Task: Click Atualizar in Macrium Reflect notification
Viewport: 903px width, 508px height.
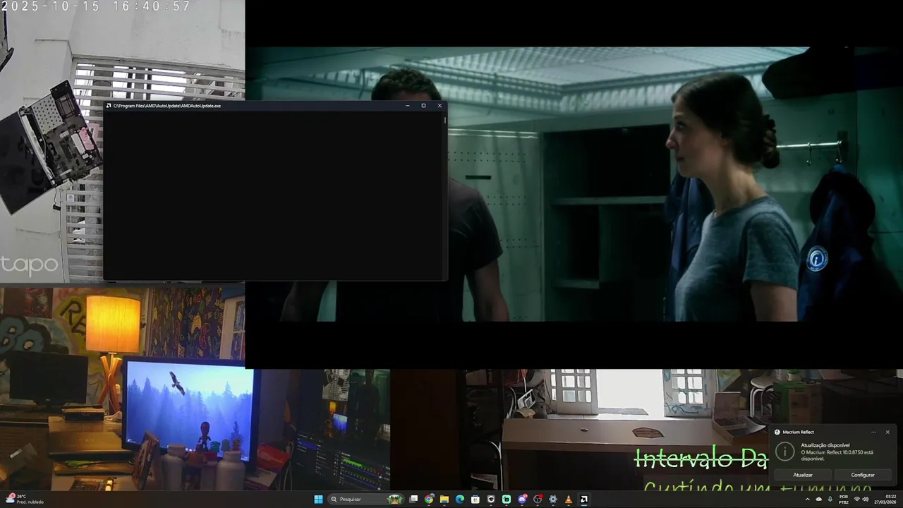Action: [803, 475]
